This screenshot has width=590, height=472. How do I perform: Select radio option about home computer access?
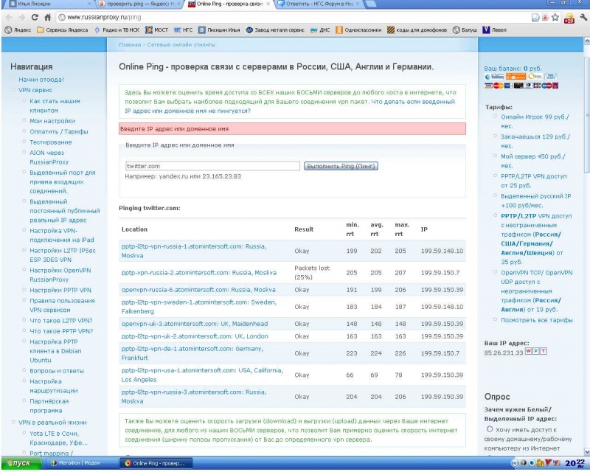[x=490, y=428]
